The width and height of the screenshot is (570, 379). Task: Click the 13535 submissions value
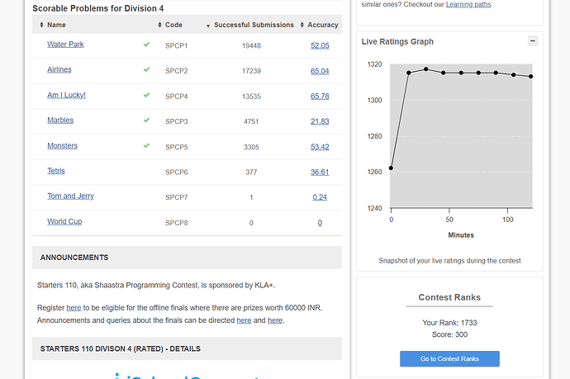(252, 97)
